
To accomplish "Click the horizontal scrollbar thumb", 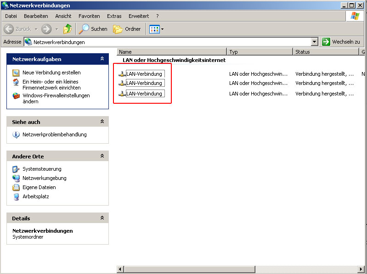I will click(189, 269).
